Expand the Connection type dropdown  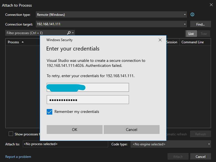click(185, 15)
